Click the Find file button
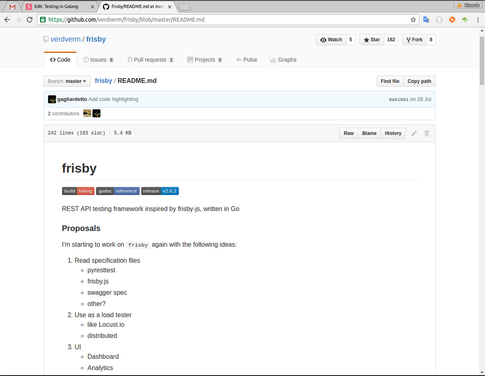 (x=390, y=81)
